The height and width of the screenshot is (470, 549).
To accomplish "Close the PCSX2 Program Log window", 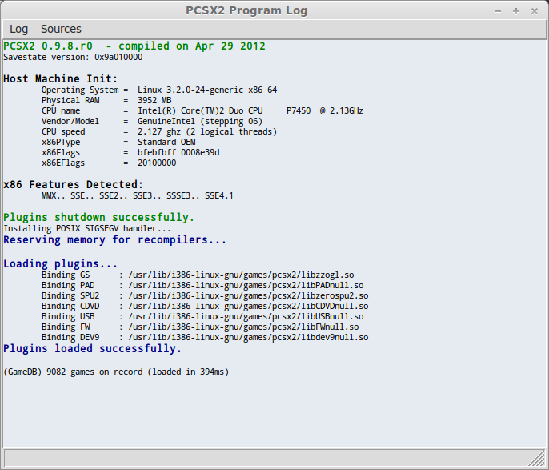I will (534, 10).
